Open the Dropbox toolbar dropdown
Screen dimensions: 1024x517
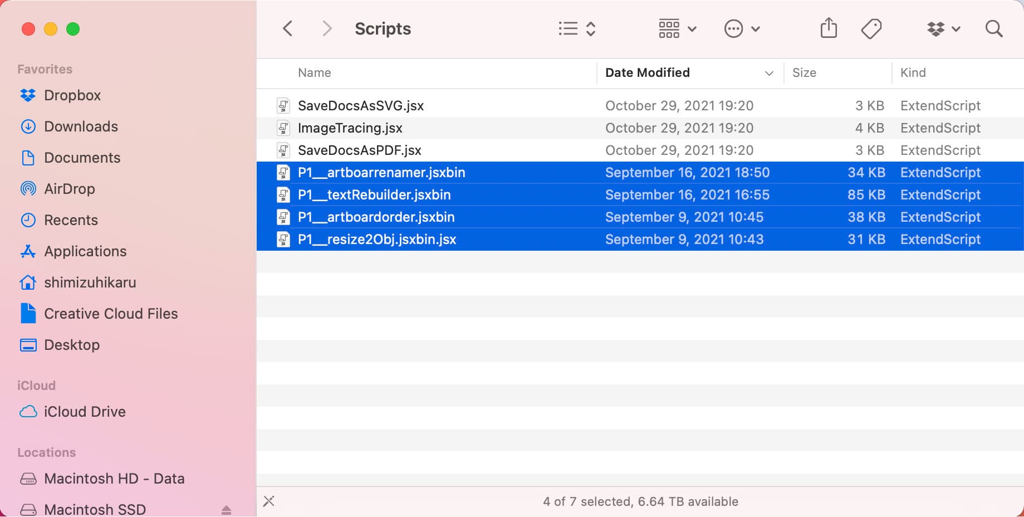[x=943, y=28]
